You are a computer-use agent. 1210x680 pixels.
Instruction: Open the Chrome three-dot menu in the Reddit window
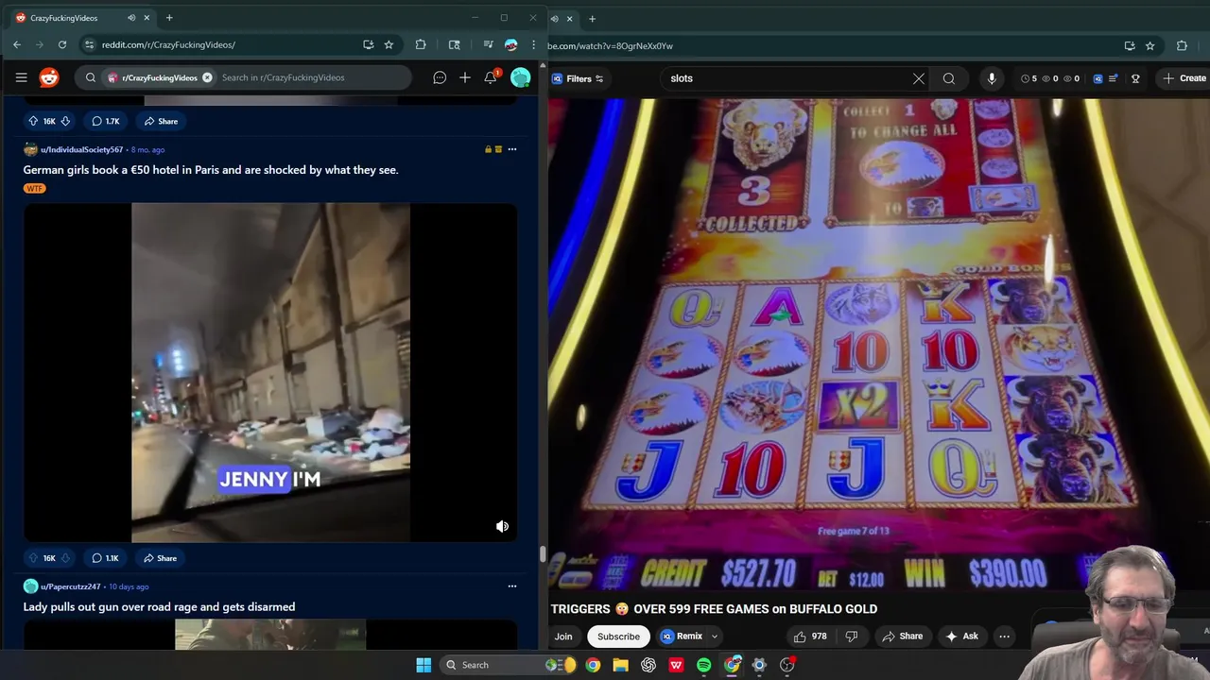point(533,44)
